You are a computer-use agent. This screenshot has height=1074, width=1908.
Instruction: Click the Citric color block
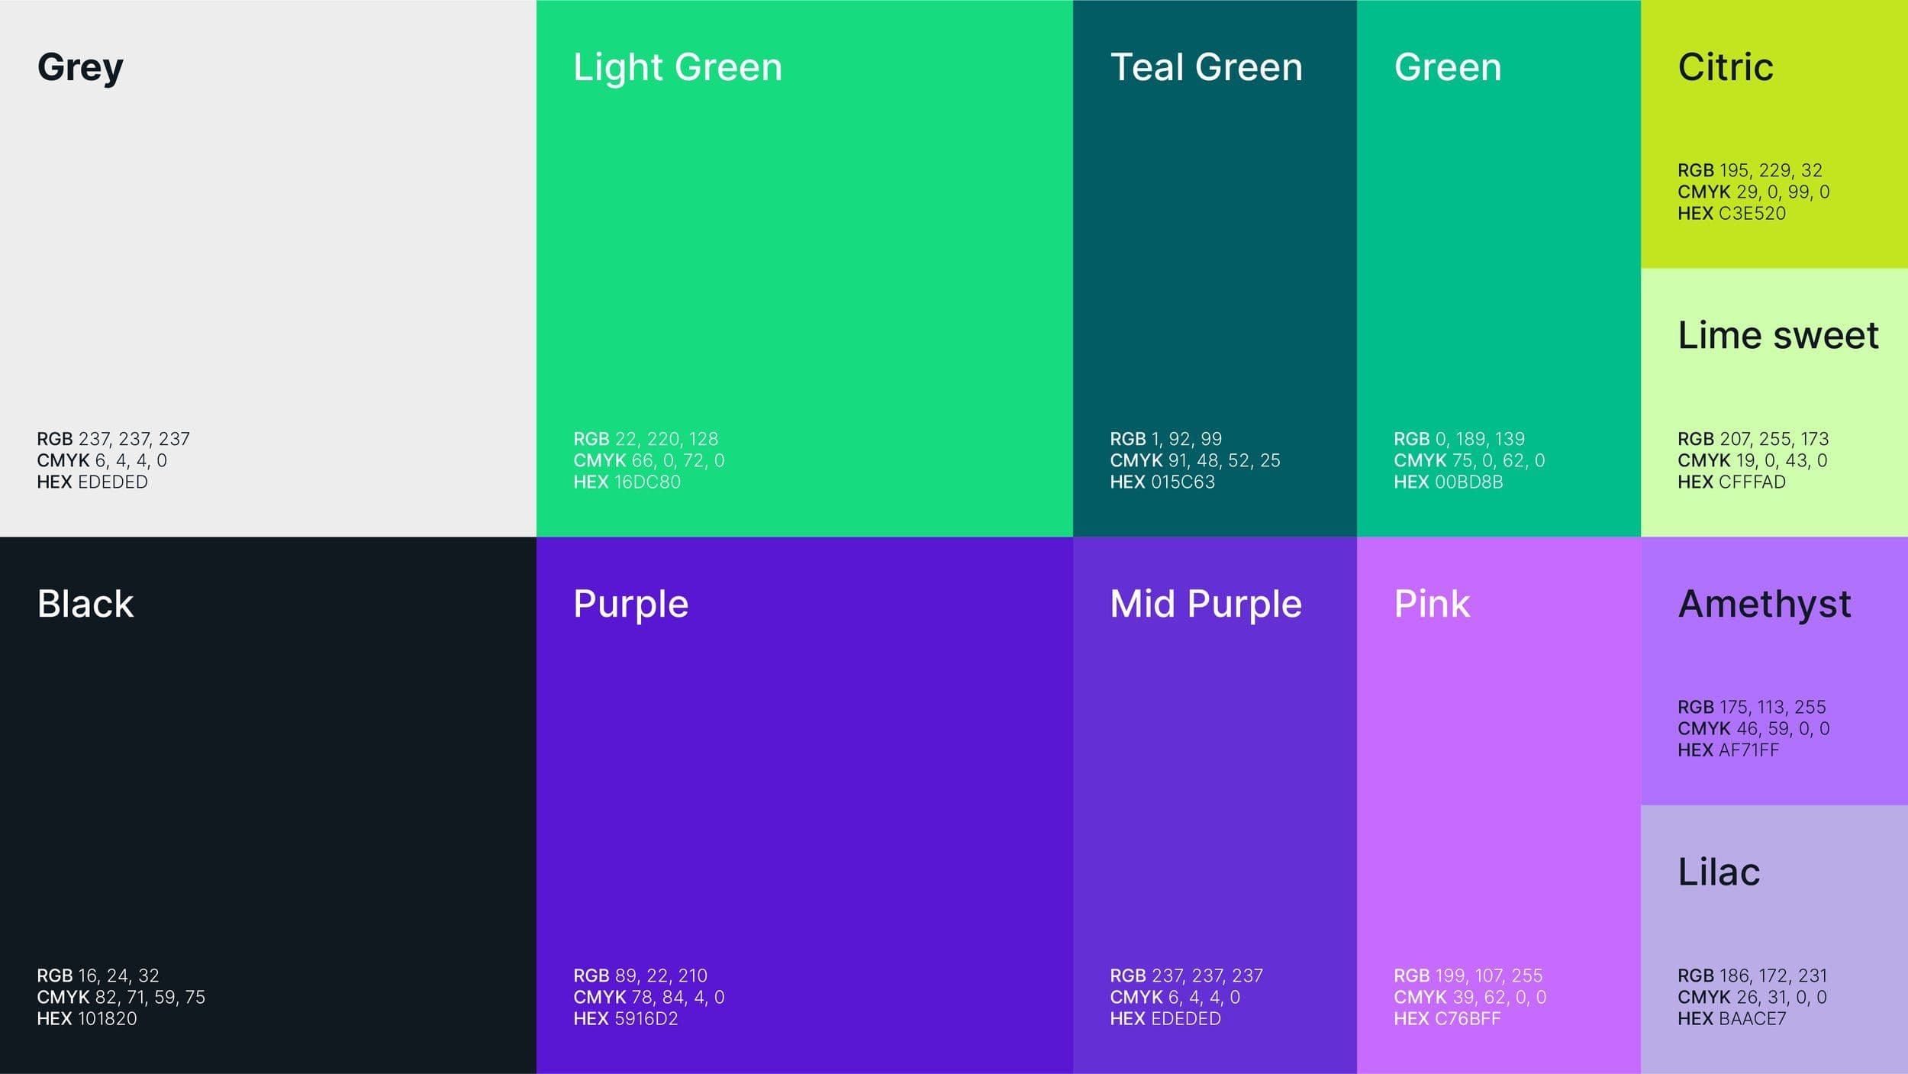coord(1774,114)
